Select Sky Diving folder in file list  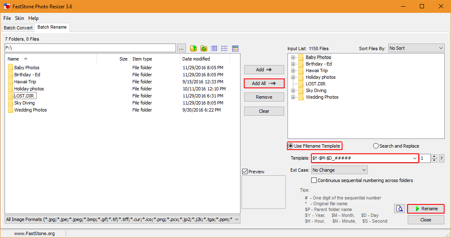point(25,103)
